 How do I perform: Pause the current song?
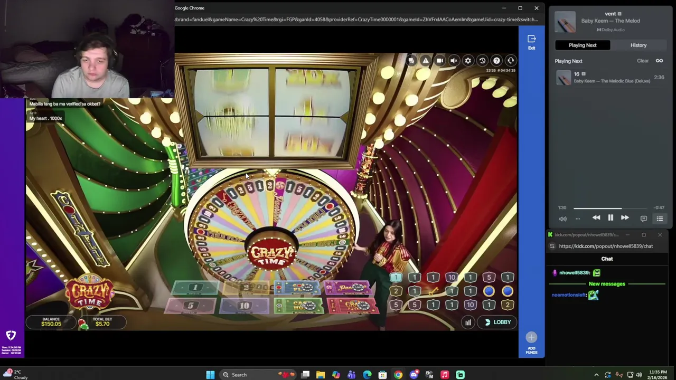pos(611,218)
